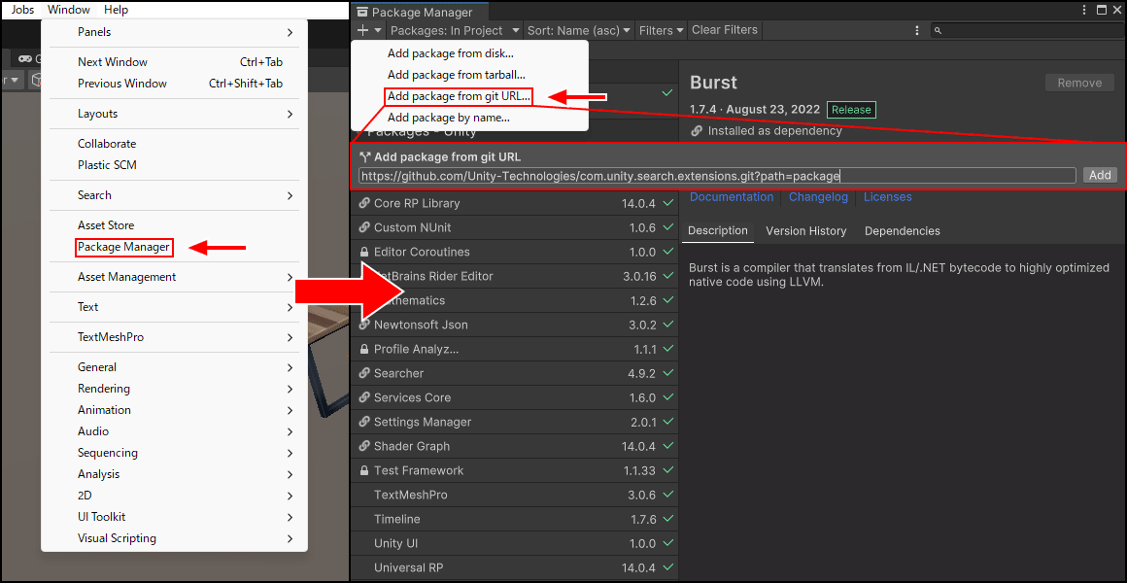Click the lock icon next to Editor Coroutines
The image size is (1127, 583).
[x=363, y=252]
